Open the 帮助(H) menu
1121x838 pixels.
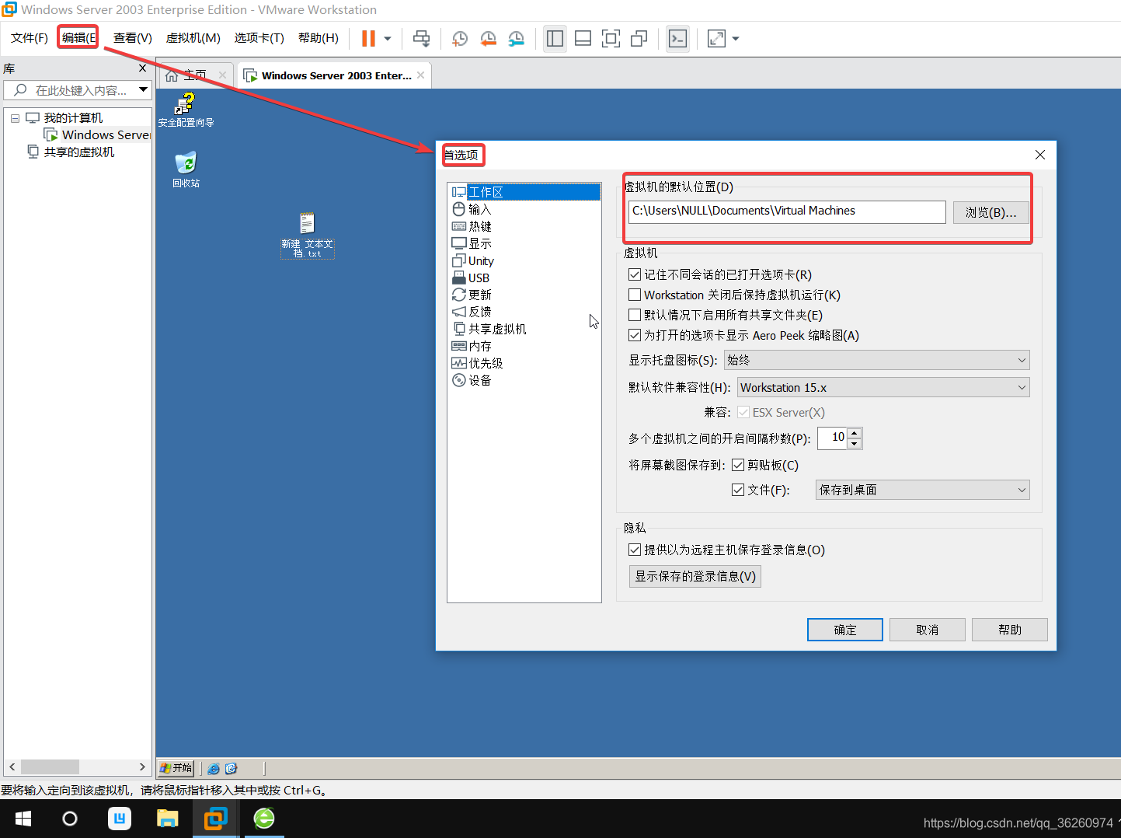coord(319,38)
